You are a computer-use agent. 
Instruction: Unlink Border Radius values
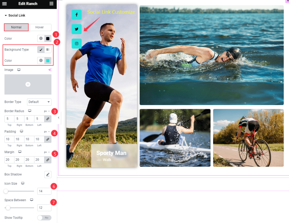[48, 119]
